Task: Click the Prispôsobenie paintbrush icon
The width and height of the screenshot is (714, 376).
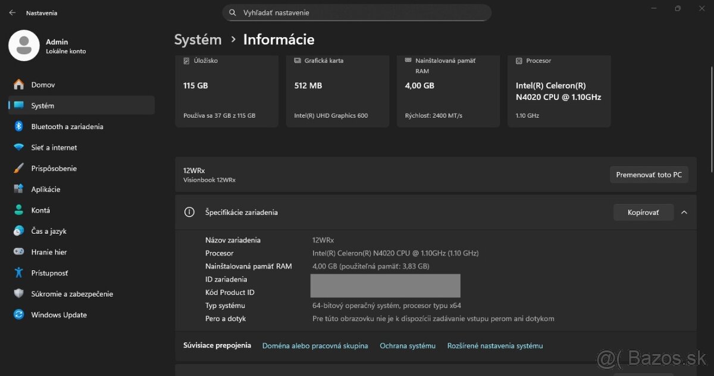Action: [19, 168]
